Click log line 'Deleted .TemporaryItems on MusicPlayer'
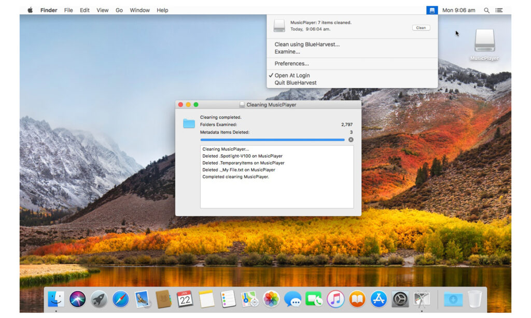Image resolution: width=531 pixels, height=318 pixels. pos(244,163)
